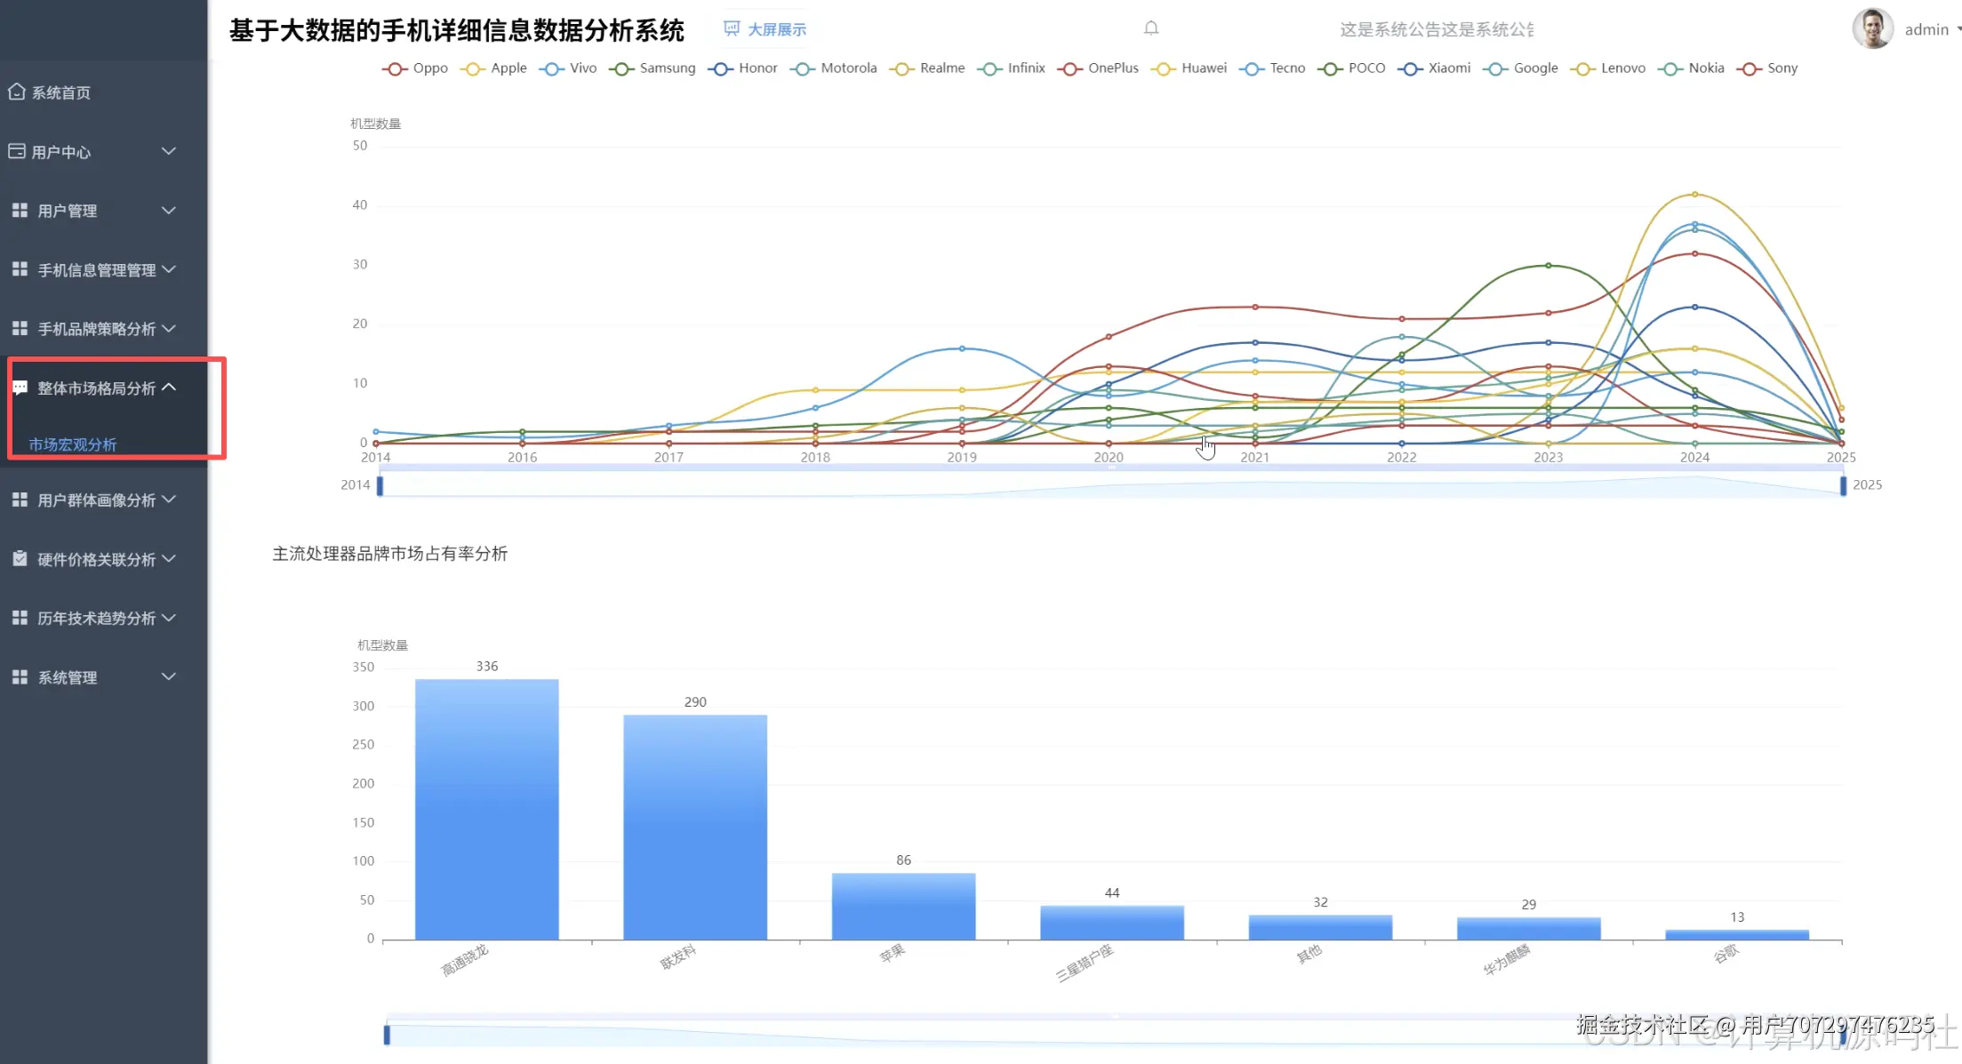This screenshot has height=1064, width=1962.
Task: Click the 2014 left handle of year slider
Action: pyautogui.click(x=380, y=485)
